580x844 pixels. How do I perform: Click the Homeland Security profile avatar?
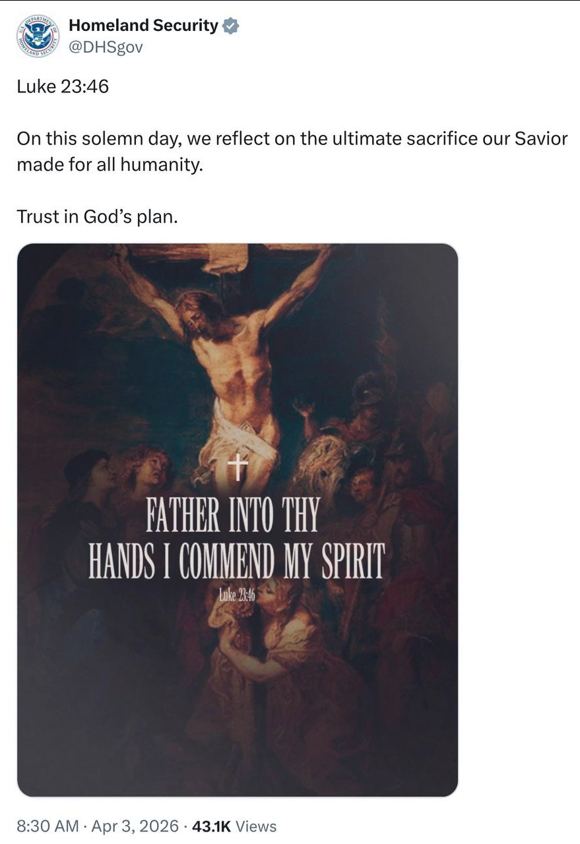click(x=38, y=36)
